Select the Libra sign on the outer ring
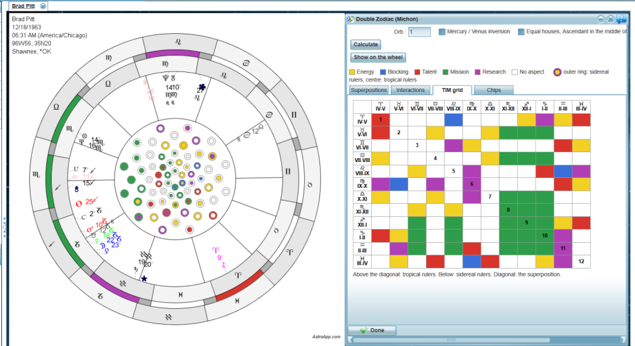The image size is (635, 346). (56, 107)
